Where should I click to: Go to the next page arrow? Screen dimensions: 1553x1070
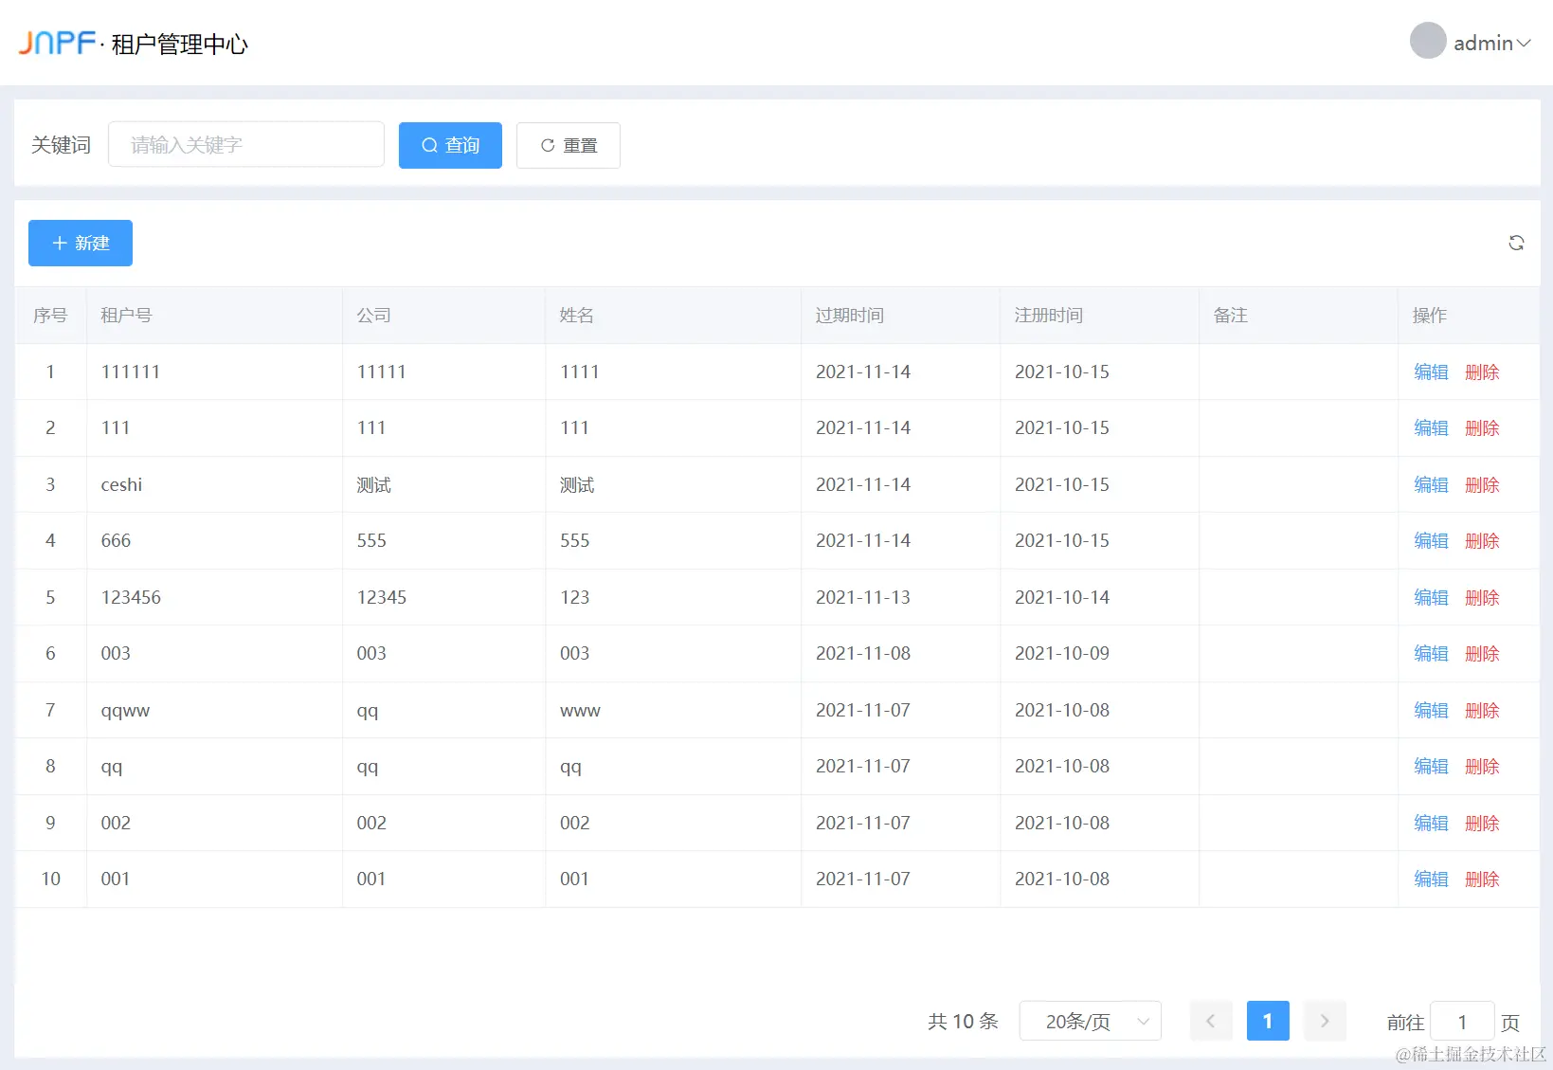1325,1021
